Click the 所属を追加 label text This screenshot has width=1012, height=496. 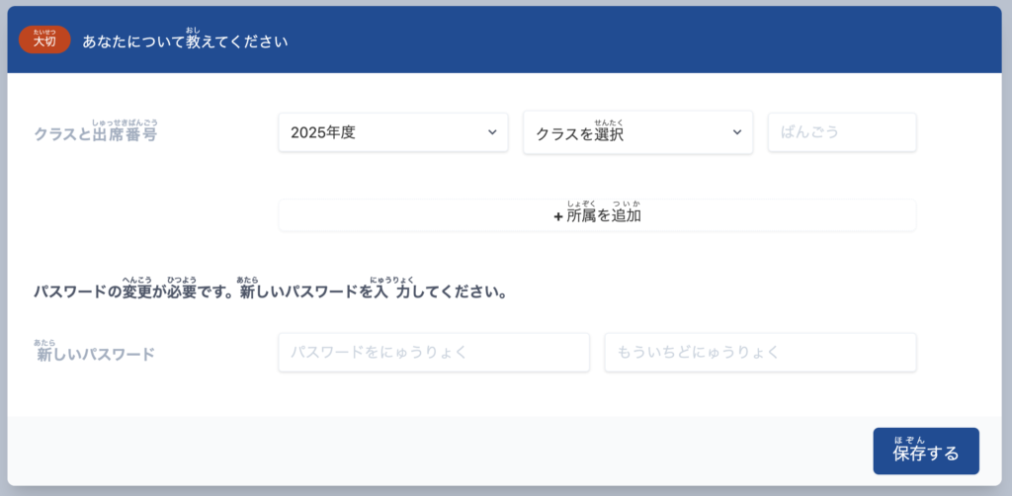point(604,215)
